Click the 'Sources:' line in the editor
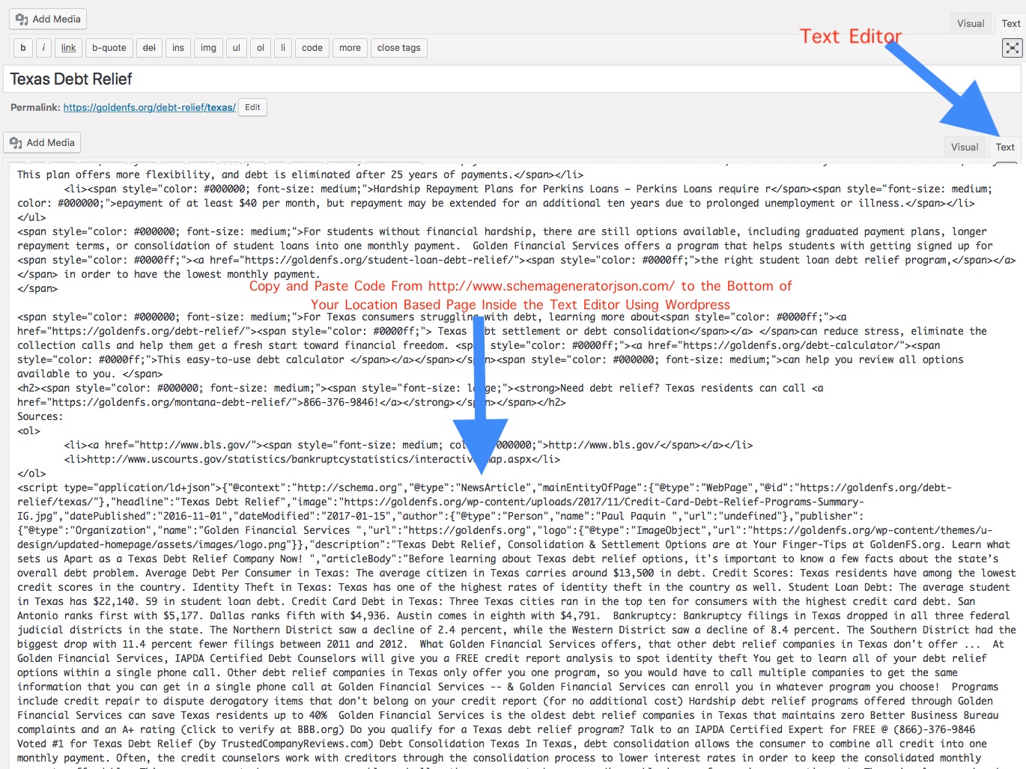1026x769 pixels. point(40,416)
